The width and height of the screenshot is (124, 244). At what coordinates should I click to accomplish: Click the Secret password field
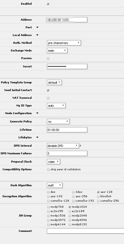tap(67, 67)
